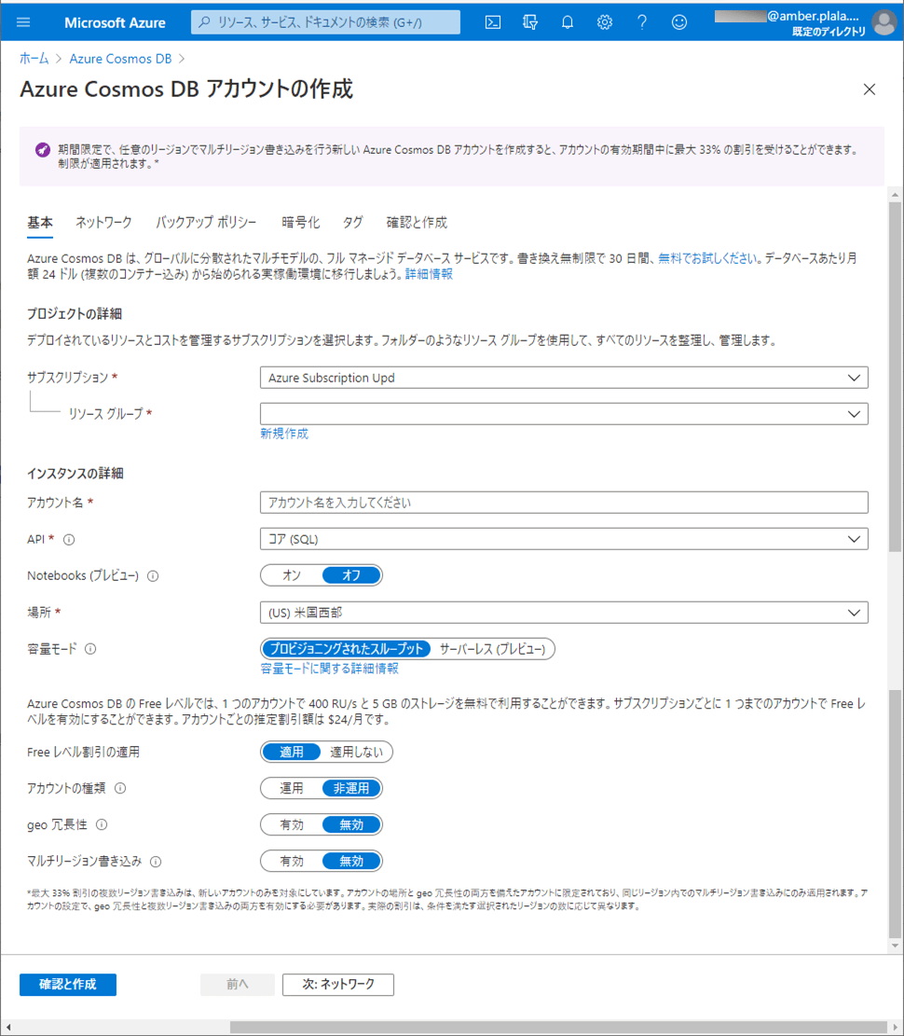
Task: Show info tooltip for geo 冗長性
Action: tap(102, 824)
